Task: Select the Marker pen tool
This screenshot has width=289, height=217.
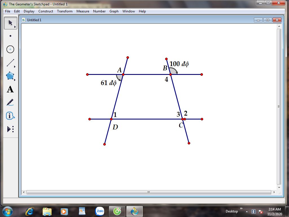Action: 10,102
